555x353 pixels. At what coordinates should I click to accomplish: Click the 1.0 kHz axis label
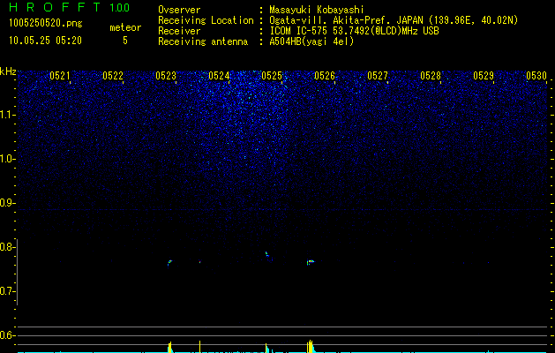[7, 159]
